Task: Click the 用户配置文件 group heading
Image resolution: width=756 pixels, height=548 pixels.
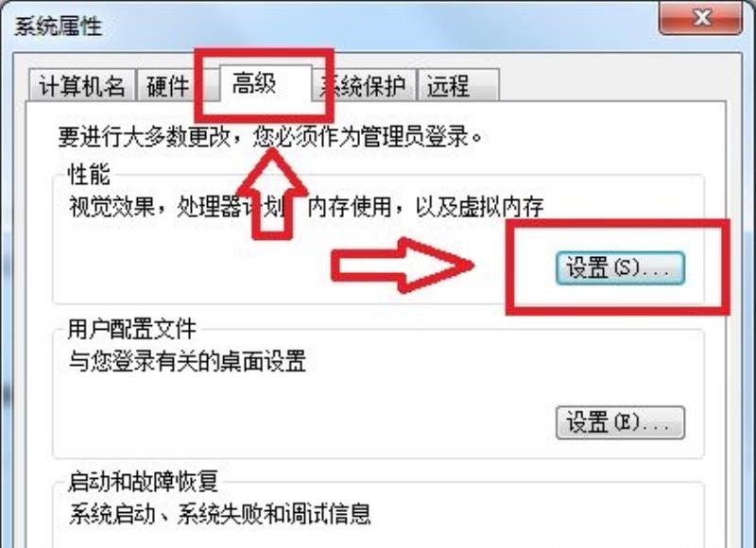Action: coord(132,329)
